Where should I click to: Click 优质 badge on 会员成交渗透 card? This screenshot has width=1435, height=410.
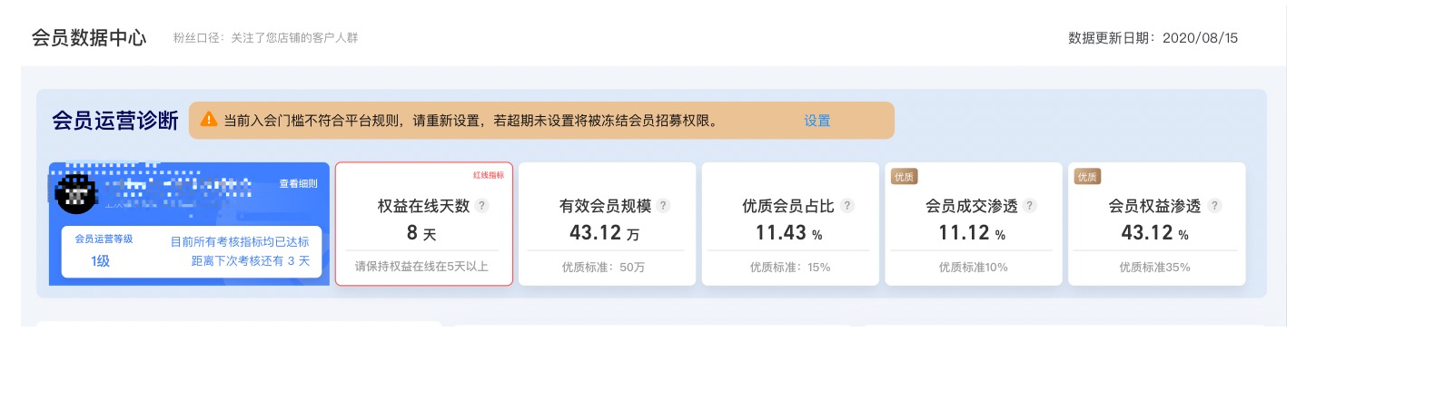(905, 177)
